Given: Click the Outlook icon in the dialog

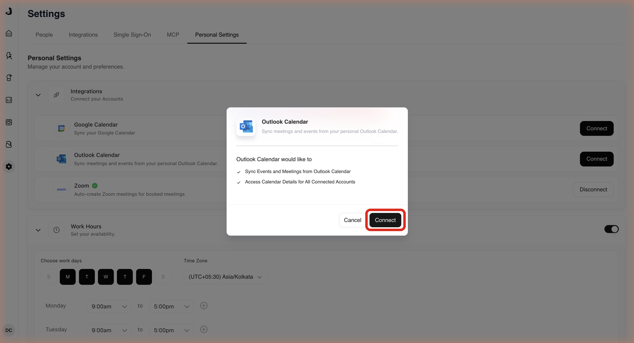Looking at the screenshot, I should tap(246, 126).
